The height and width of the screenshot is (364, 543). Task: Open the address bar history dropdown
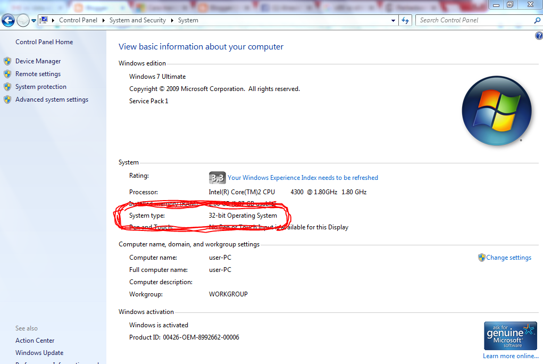click(393, 20)
